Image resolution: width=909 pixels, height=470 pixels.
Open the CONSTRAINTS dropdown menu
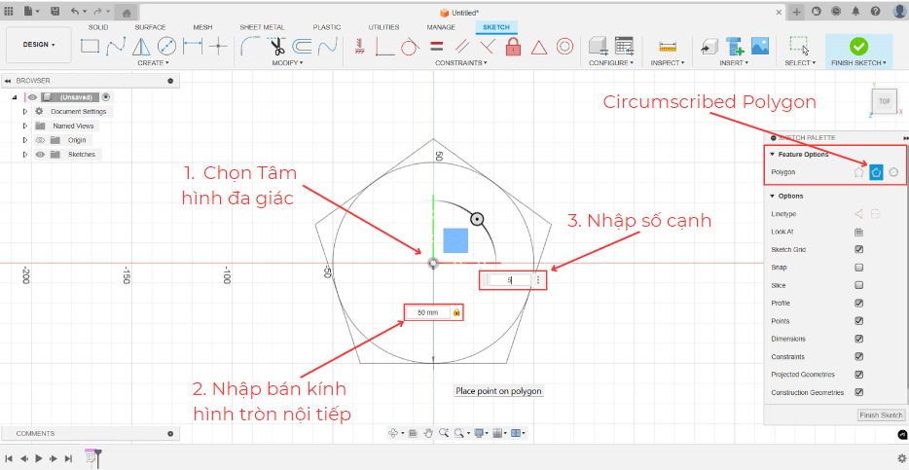pos(461,62)
